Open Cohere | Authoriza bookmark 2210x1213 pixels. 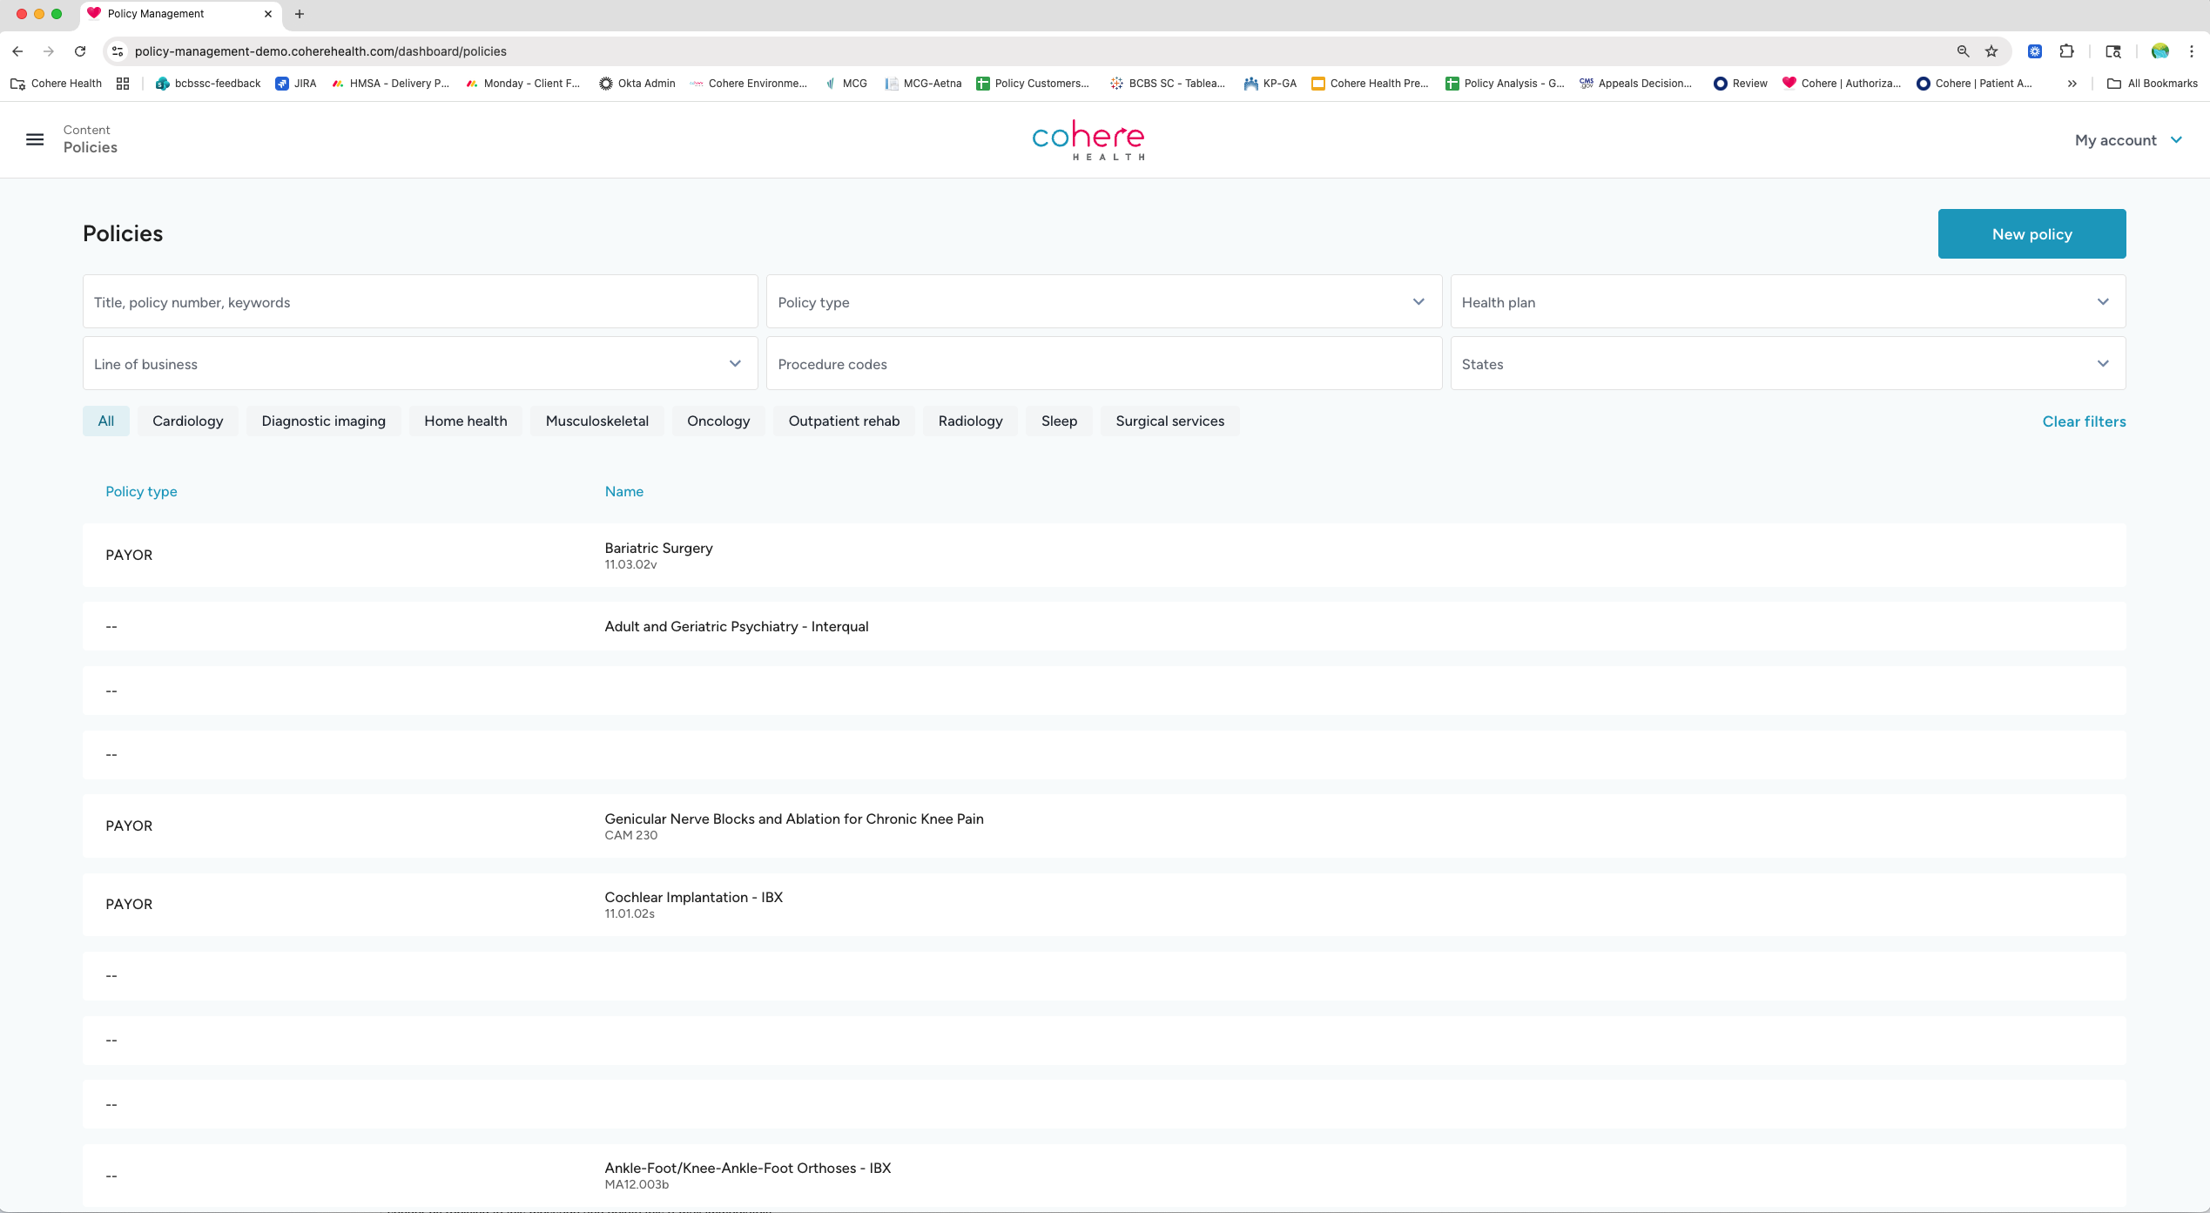[x=1843, y=84]
